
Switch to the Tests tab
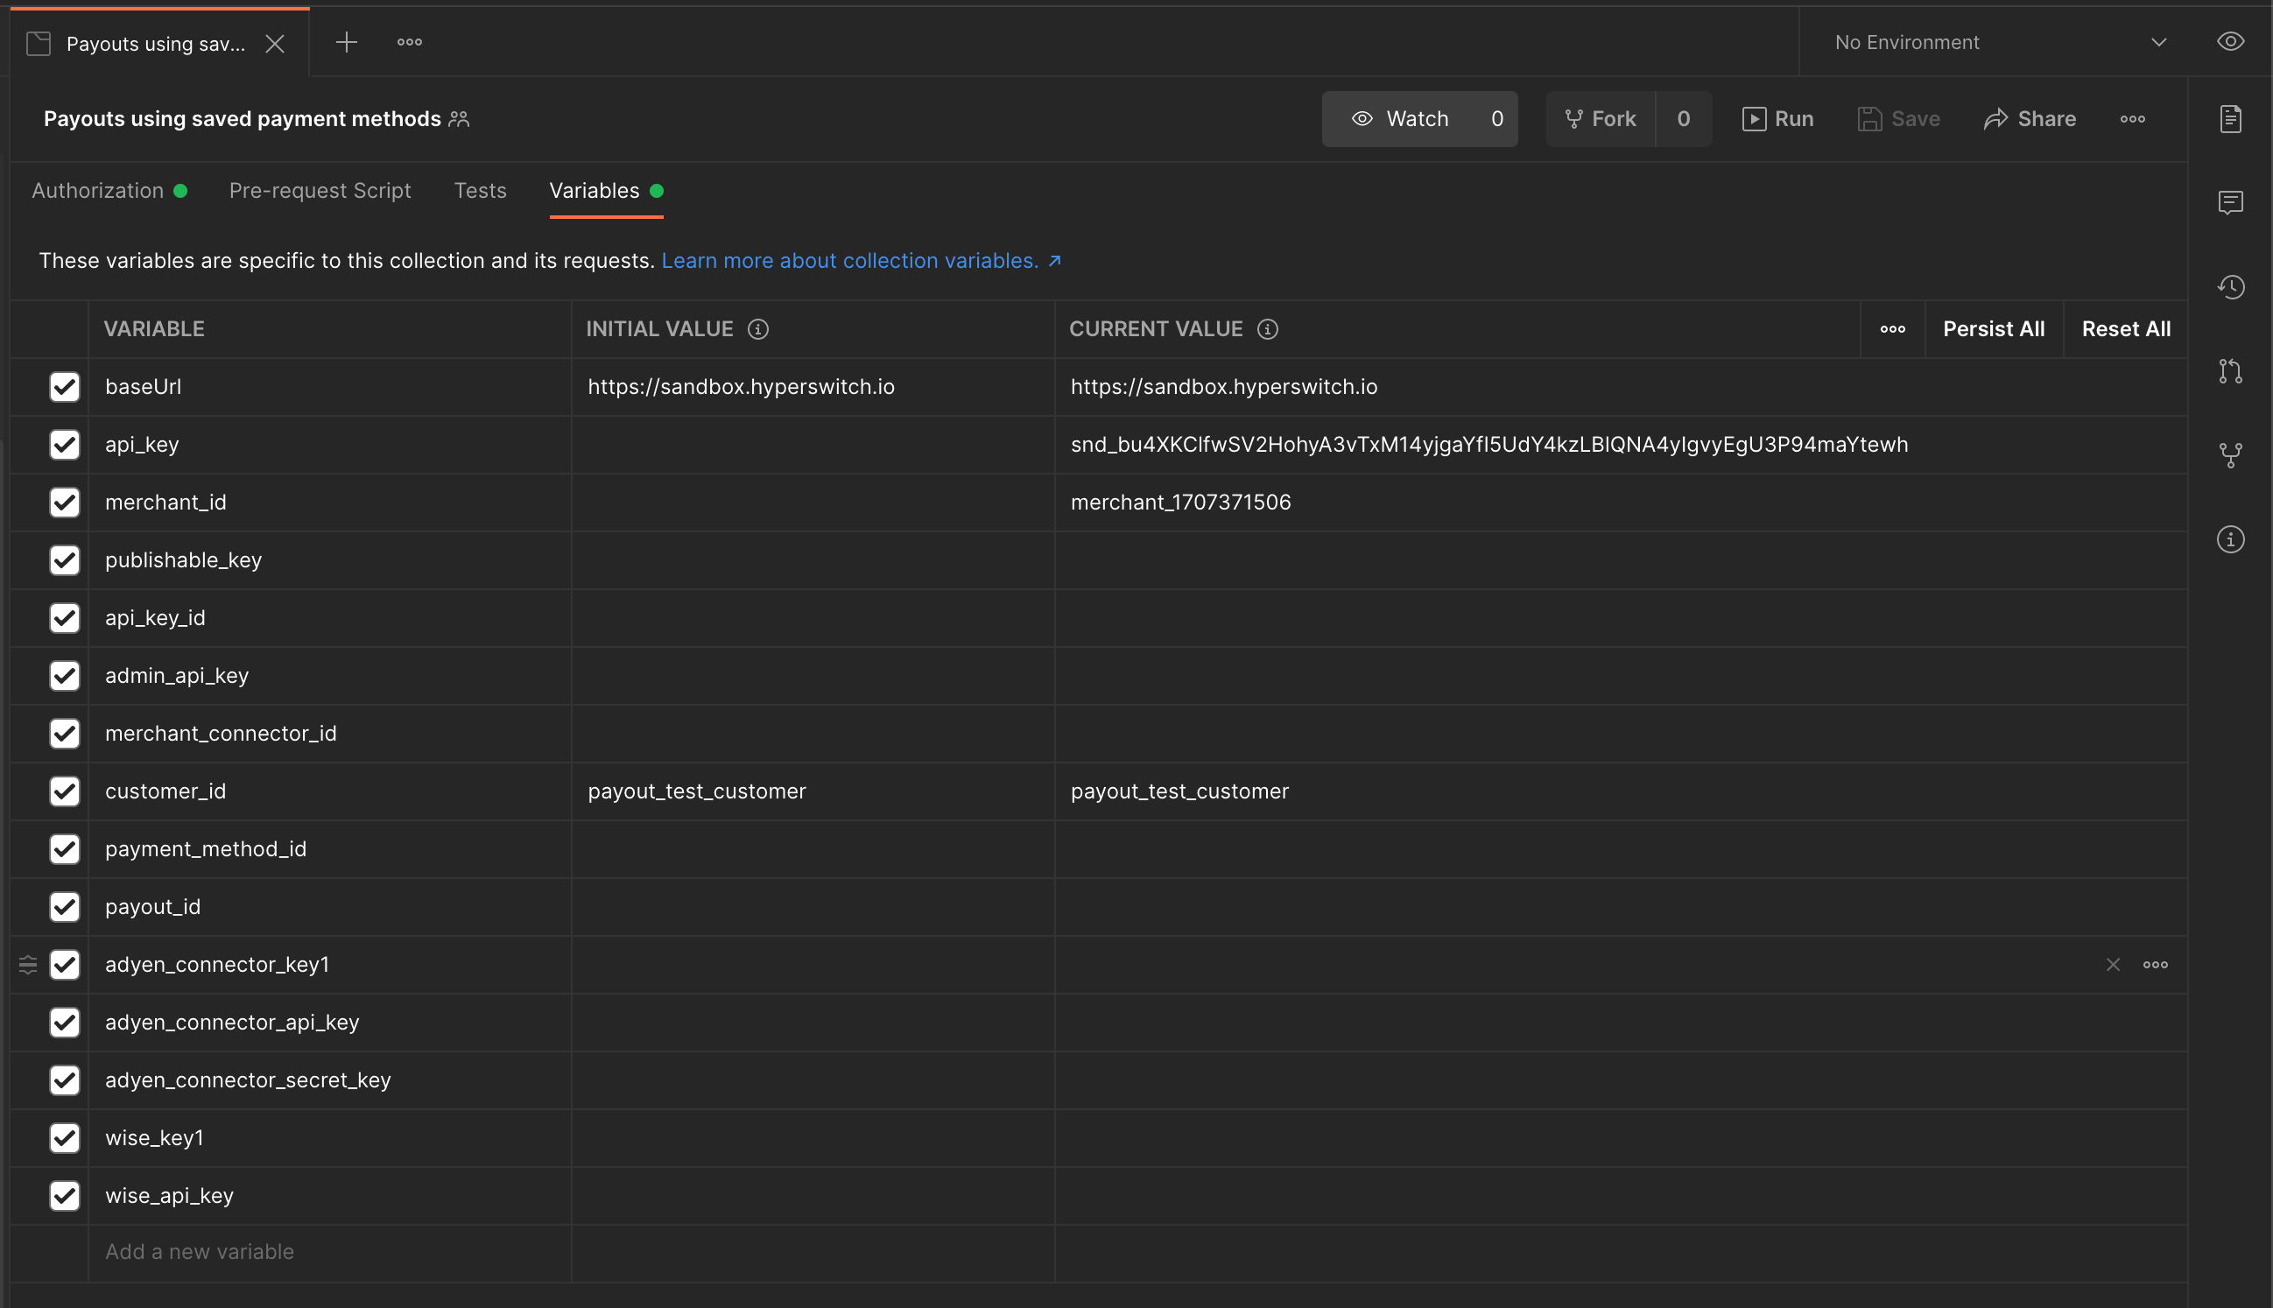(x=481, y=190)
